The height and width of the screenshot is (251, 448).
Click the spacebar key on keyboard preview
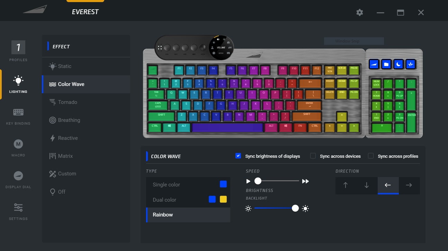coord(227,127)
